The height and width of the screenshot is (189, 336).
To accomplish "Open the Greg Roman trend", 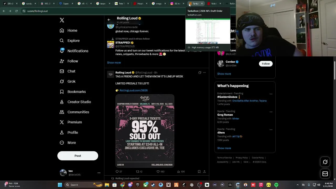I will coord(225,115).
